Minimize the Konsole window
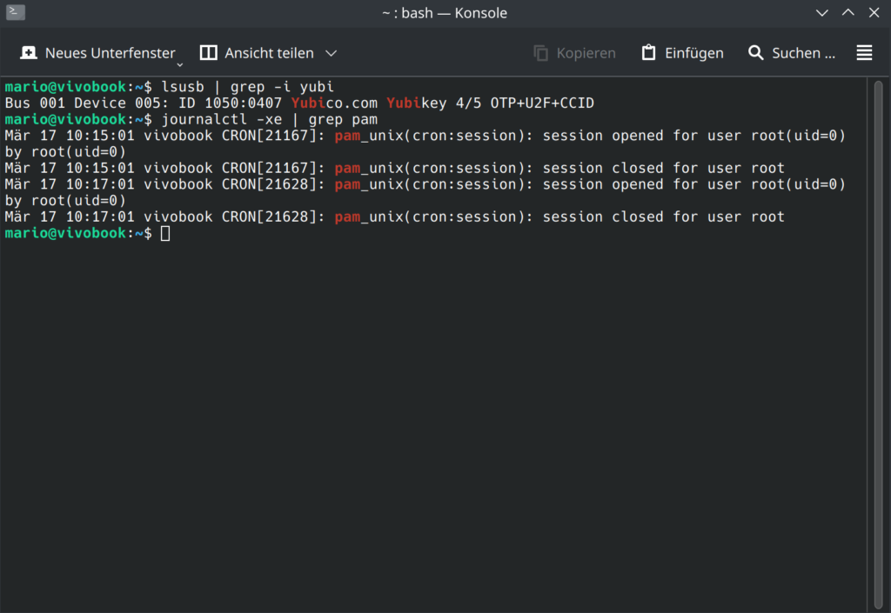The width and height of the screenshot is (891, 613). pos(821,12)
